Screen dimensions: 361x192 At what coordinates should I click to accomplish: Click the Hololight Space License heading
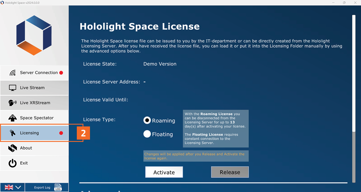coord(139,26)
